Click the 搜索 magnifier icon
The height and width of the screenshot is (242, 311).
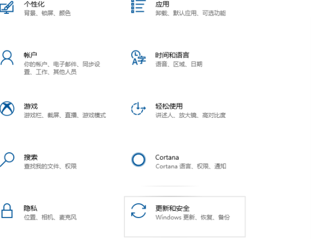[x=7, y=160]
